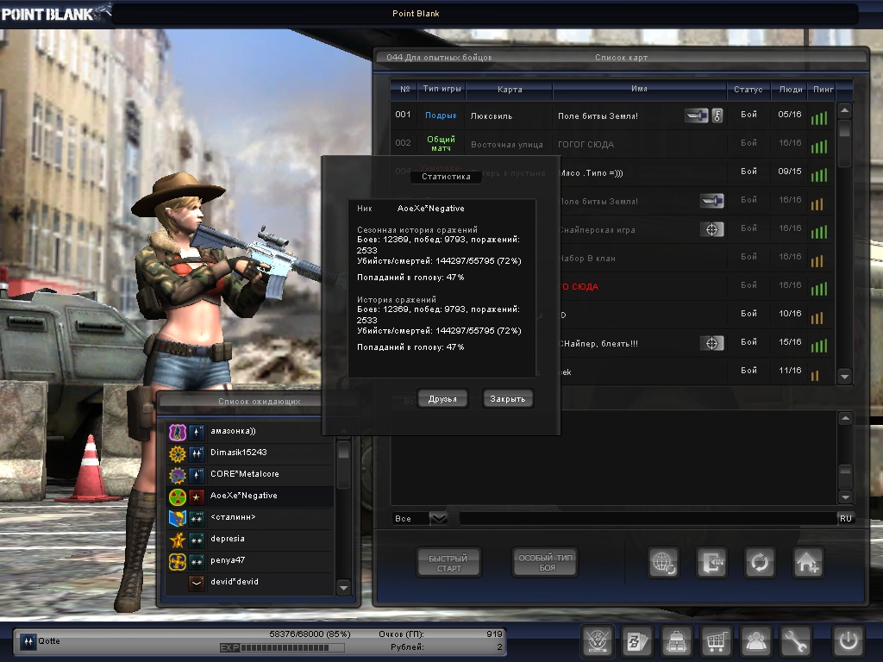The width and height of the screenshot is (883, 662).
Task: Open the server selection globe icon
Action: (x=664, y=563)
